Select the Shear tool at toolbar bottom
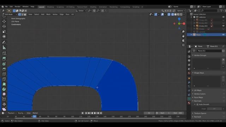Image resolution: width=226 pixels, height=127 pixels. click(x=4, y=109)
